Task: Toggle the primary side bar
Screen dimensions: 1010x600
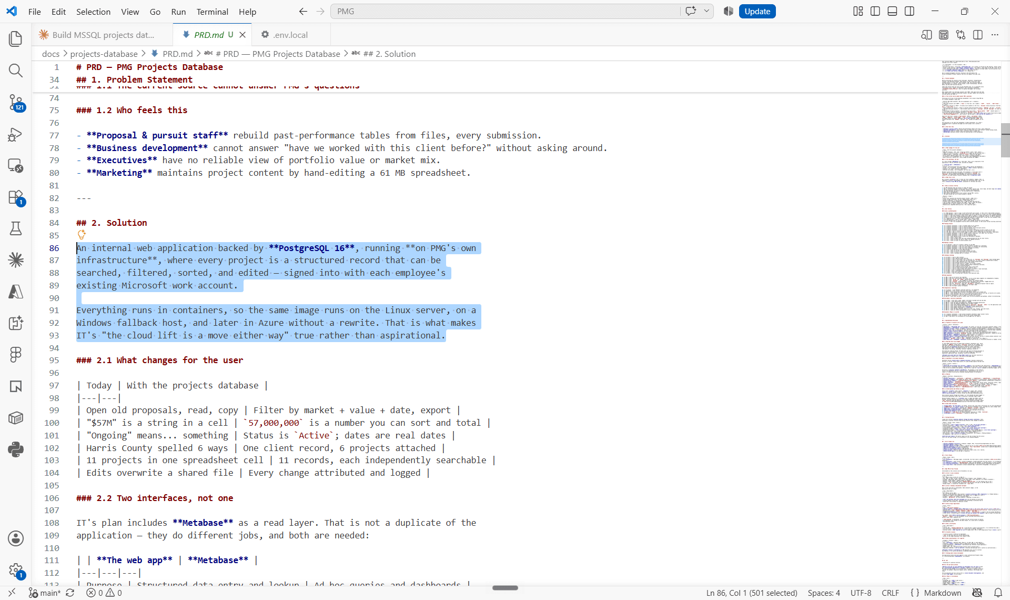Action: point(875,11)
